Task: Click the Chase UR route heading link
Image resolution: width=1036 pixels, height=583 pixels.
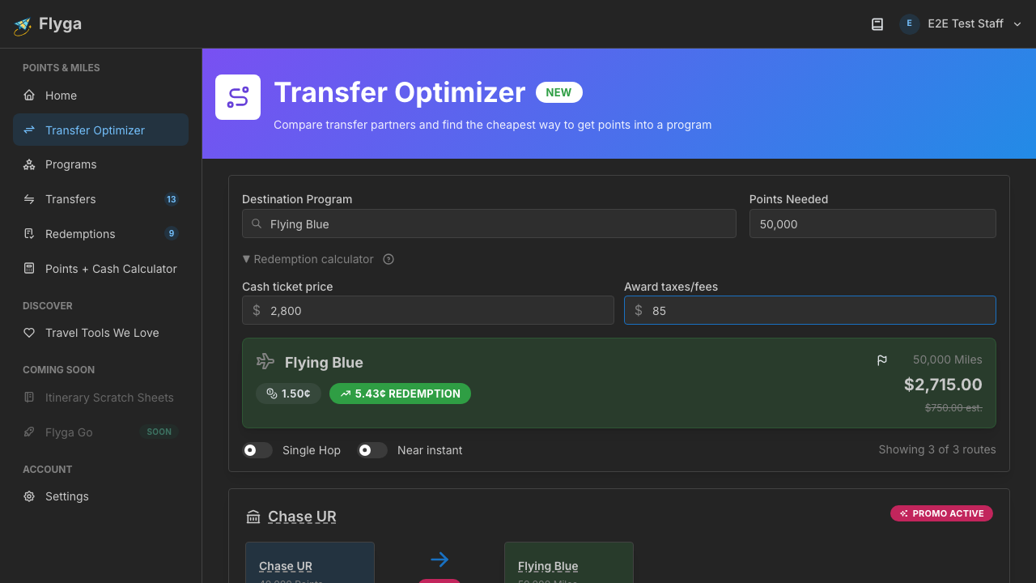Action: (x=302, y=517)
